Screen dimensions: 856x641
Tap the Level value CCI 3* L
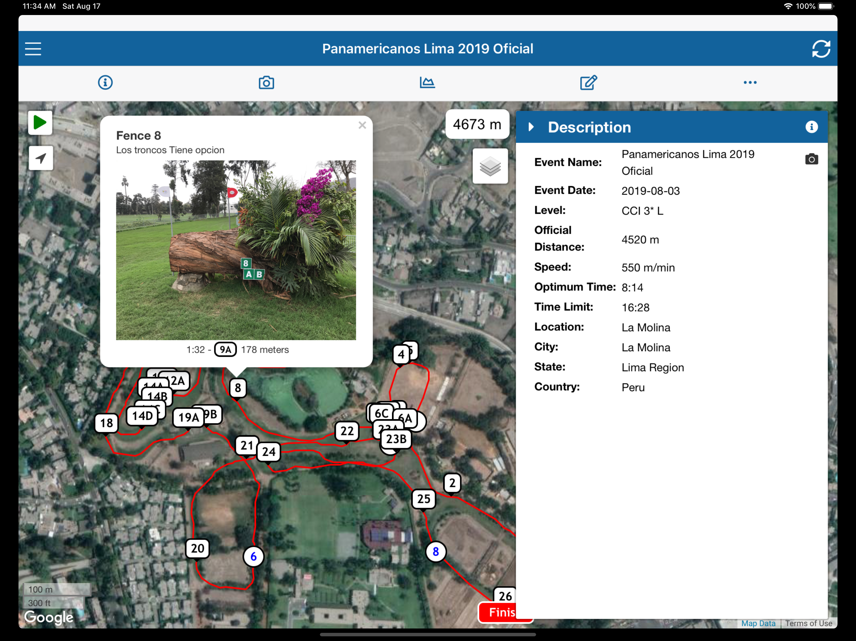[x=642, y=211]
